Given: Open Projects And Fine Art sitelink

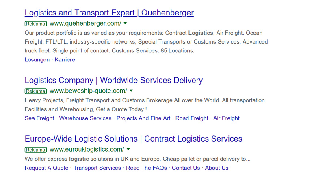Looking at the screenshot, I should click(143, 118).
